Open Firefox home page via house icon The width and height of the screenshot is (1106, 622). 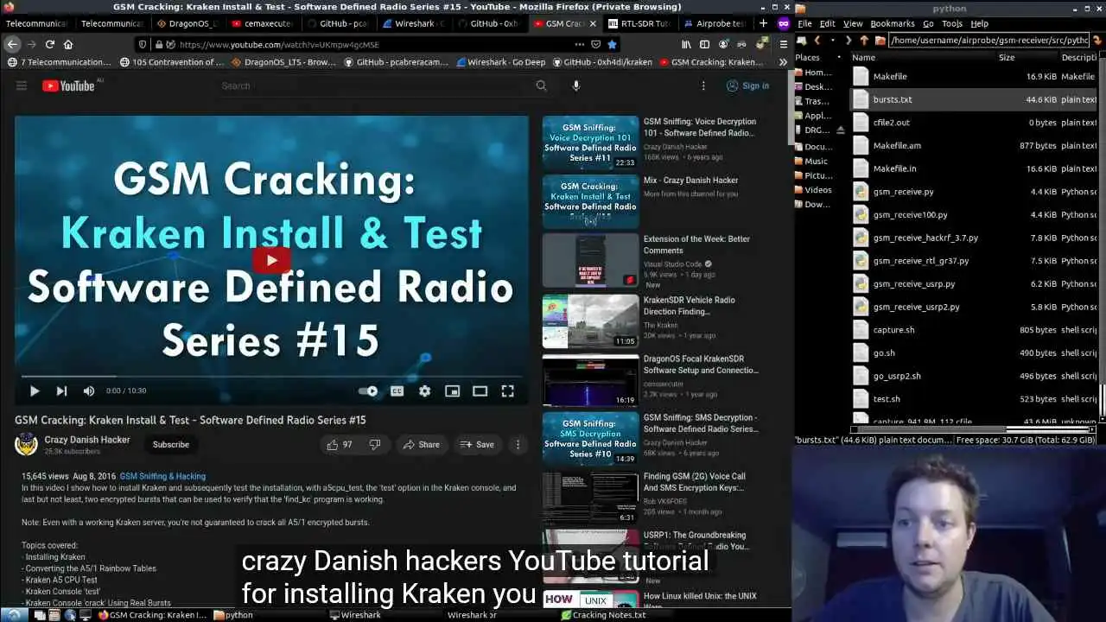68,44
